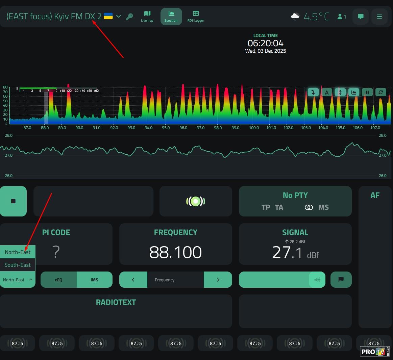Open the chat panel
Screen dimensions: 393x360
click(x=361, y=17)
